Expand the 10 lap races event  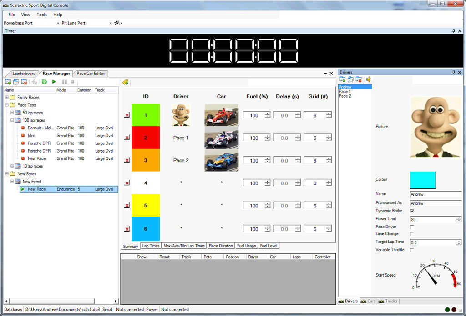[12, 166]
